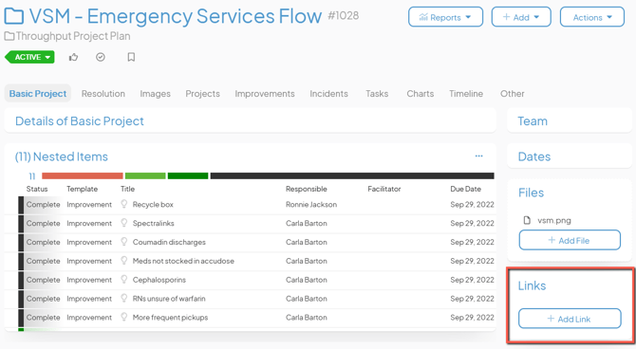Image resolution: width=636 pixels, height=349 pixels.
Task: Click the thumbs-up like icon
Action: (73, 57)
